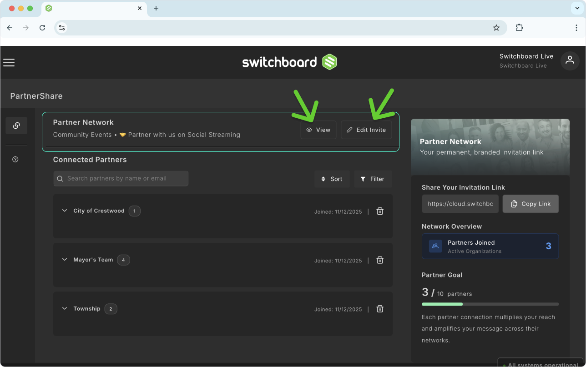Go back in browser history
Viewport: 586px width, 367px height.
[x=10, y=28]
